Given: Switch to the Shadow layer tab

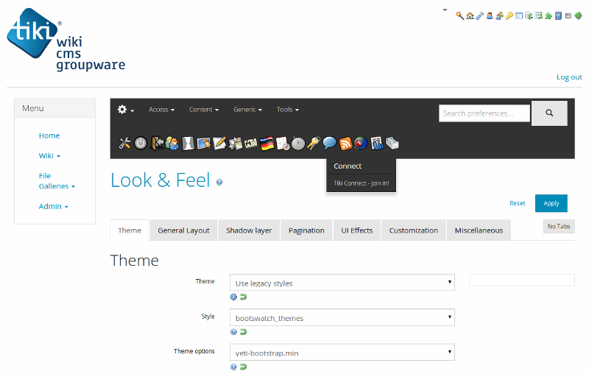Looking at the screenshot, I should [249, 230].
